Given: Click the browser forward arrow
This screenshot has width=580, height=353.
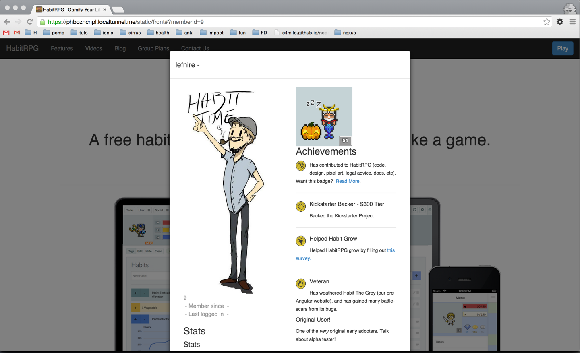Looking at the screenshot, I should (18, 22).
